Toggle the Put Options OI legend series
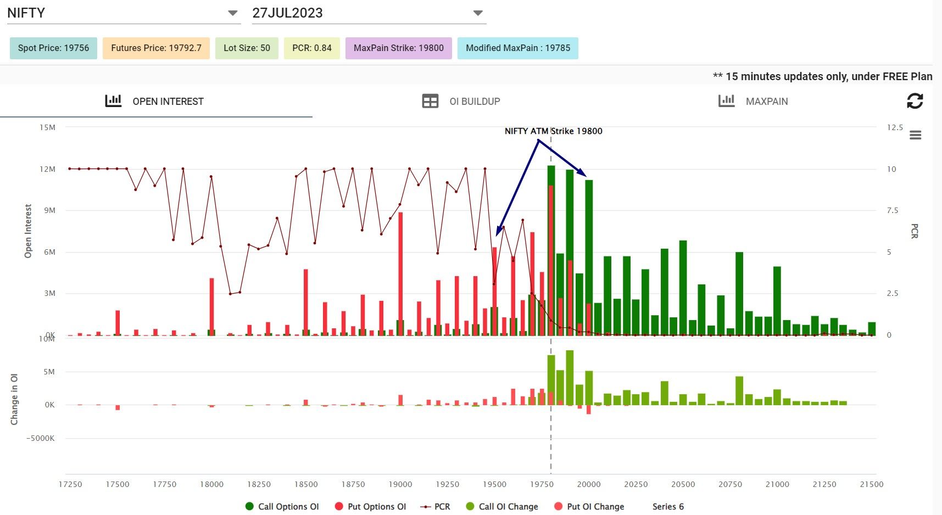This screenshot has width=942, height=515. [370, 506]
